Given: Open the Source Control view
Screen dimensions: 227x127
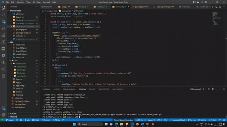Looking at the screenshot, I should [3, 21].
